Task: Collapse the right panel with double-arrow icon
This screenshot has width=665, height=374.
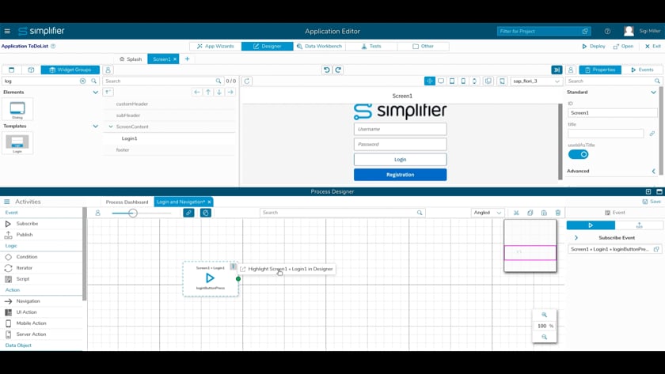Action: coord(557,70)
